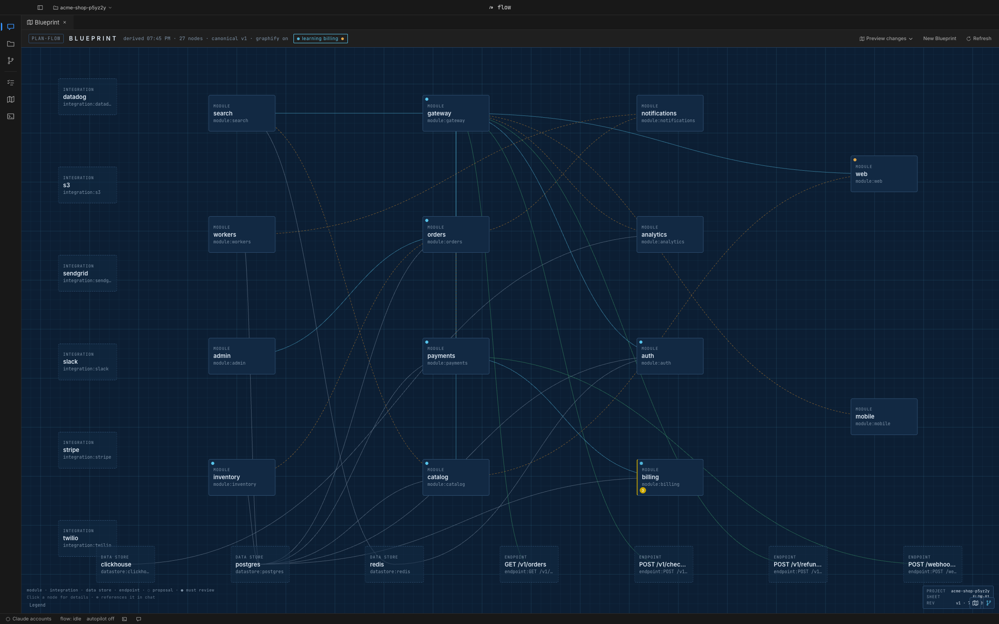This screenshot has height=624, width=999.
Task: Close the Blueprint tab
Action: [65, 22]
